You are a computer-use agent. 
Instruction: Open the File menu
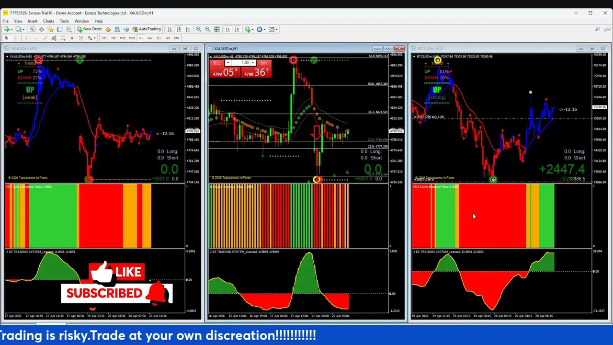pos(5,21)
